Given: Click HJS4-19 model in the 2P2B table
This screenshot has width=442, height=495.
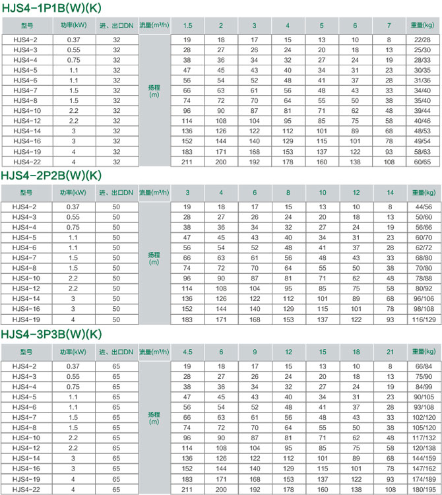Looking at the screenshot, I should click(26, 319).
